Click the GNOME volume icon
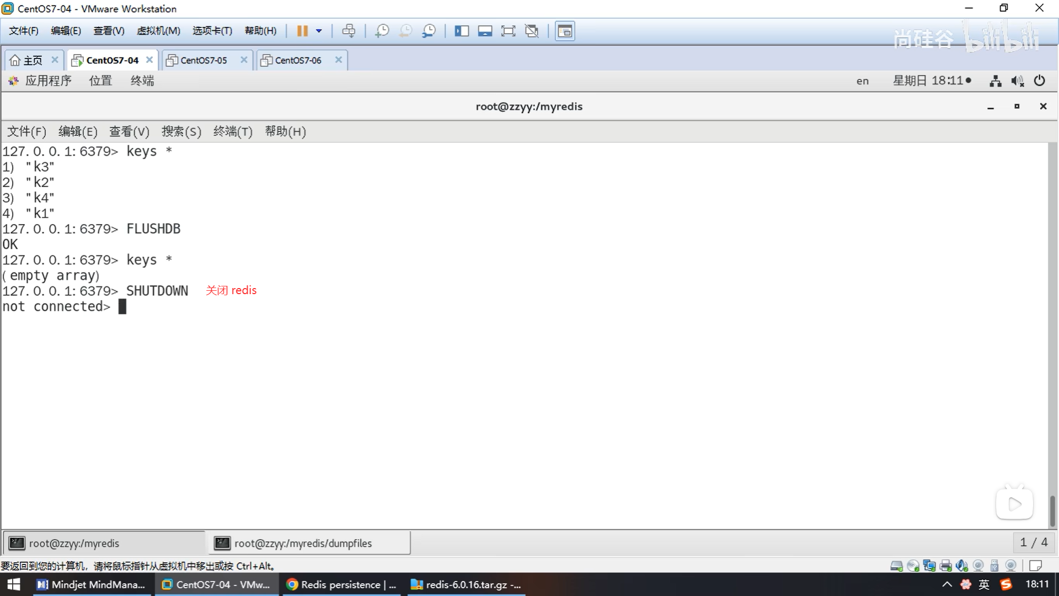 [x=1017, y=81]
